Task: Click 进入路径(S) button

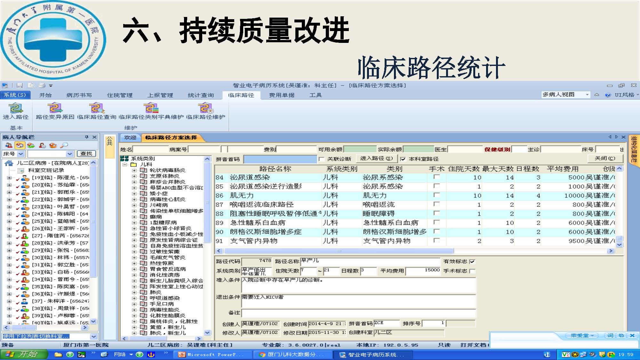Action: click(376, 158)
